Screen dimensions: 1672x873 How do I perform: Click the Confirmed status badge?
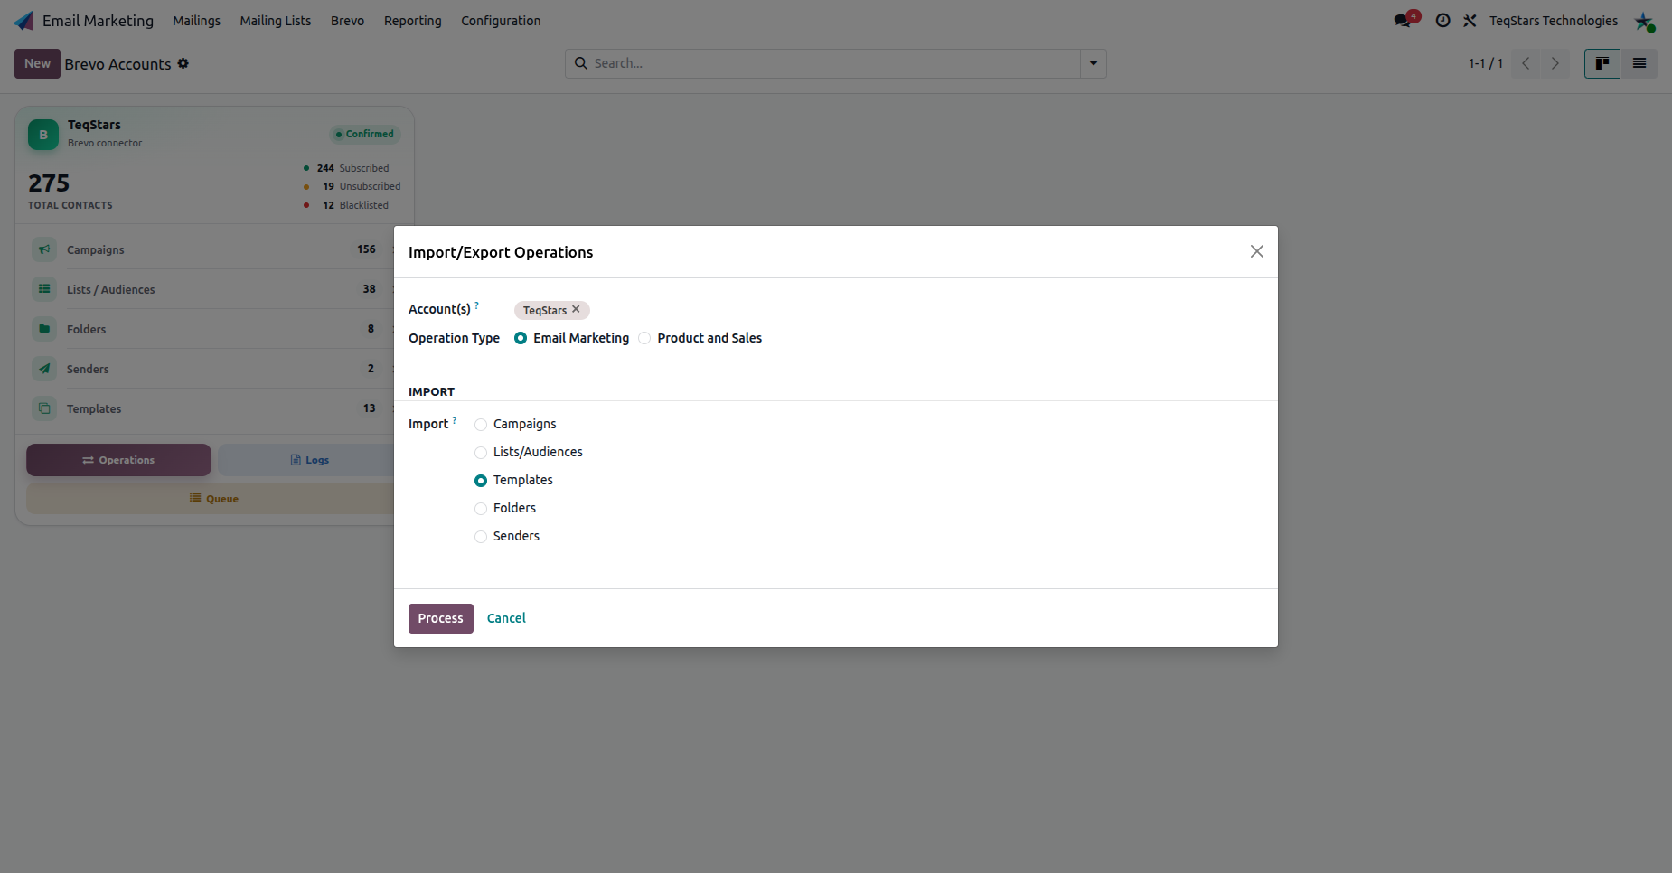tap(365, 134)
